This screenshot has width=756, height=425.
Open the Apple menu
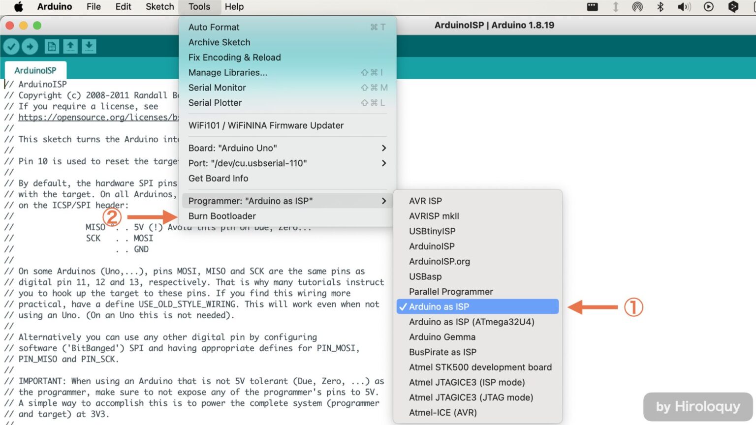click(x=19, y=7)
